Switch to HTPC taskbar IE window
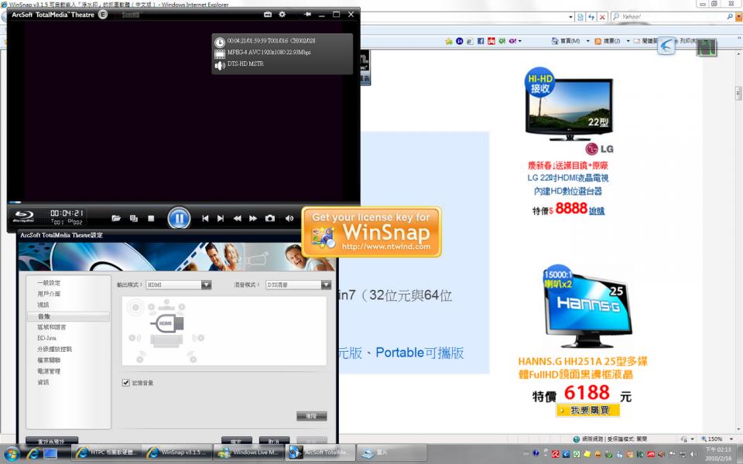743x464 pixels. tap(105, 452)
